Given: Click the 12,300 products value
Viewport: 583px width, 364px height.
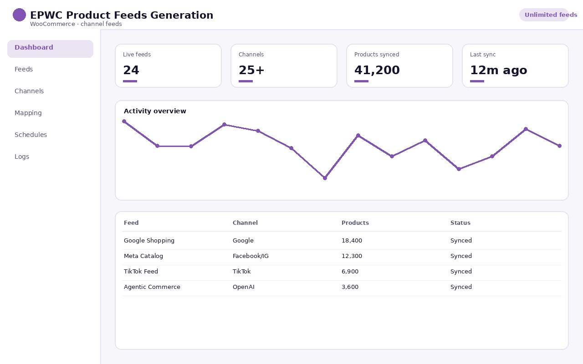Looking at the screenshot, I should tap(352, 256).
